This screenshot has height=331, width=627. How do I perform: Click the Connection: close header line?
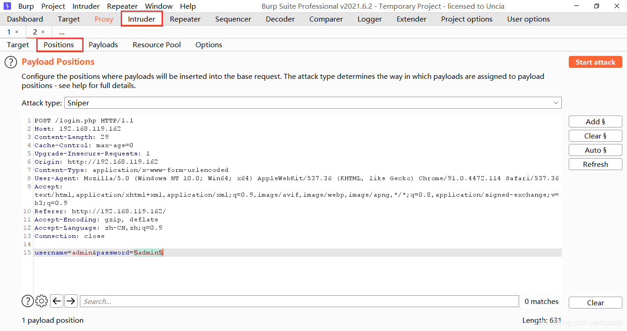coord(69,236)
